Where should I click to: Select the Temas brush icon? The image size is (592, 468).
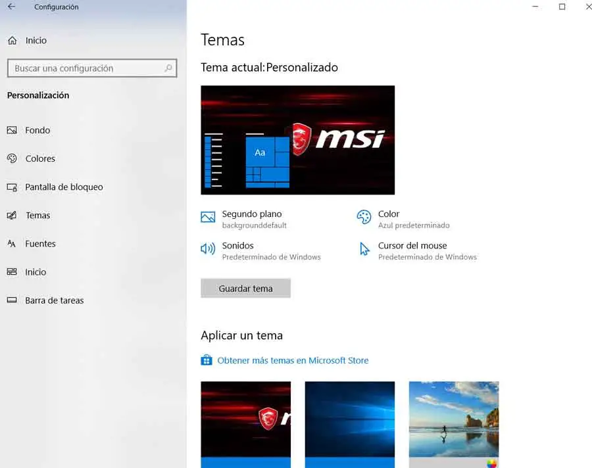(x=12, y=216)
